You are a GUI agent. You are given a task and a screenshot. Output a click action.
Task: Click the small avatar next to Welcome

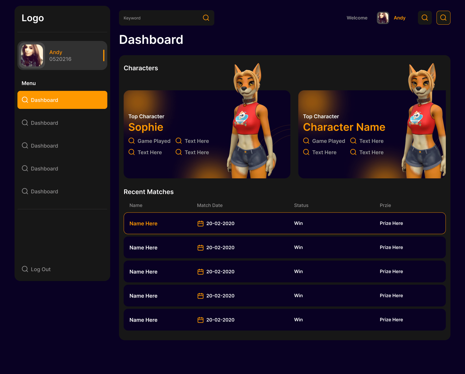383,18
